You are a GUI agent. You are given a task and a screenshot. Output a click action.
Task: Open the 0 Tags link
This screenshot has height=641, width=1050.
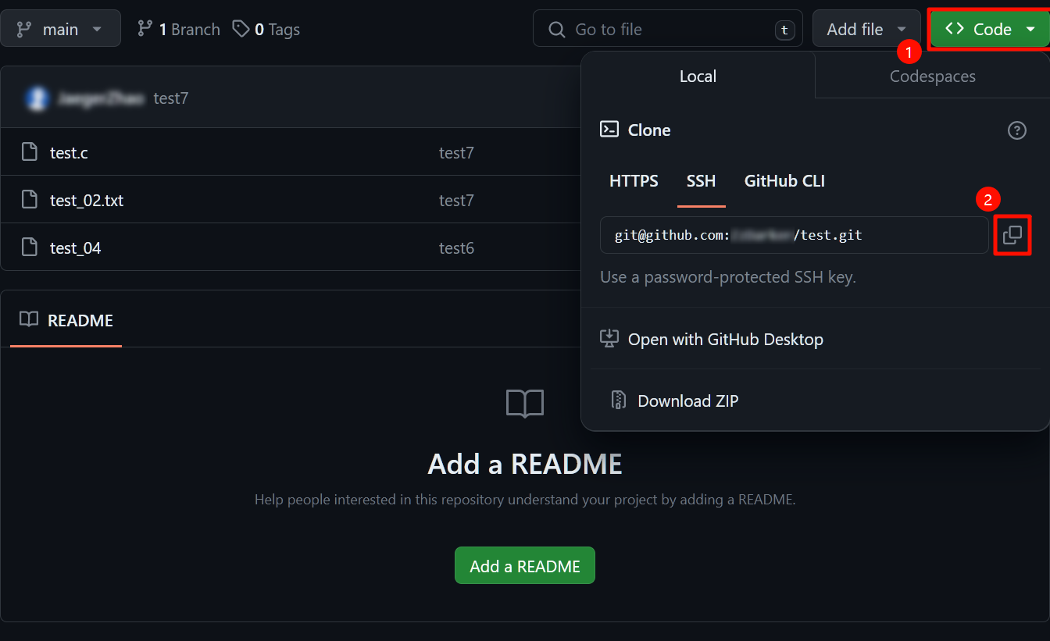point(266,29)
